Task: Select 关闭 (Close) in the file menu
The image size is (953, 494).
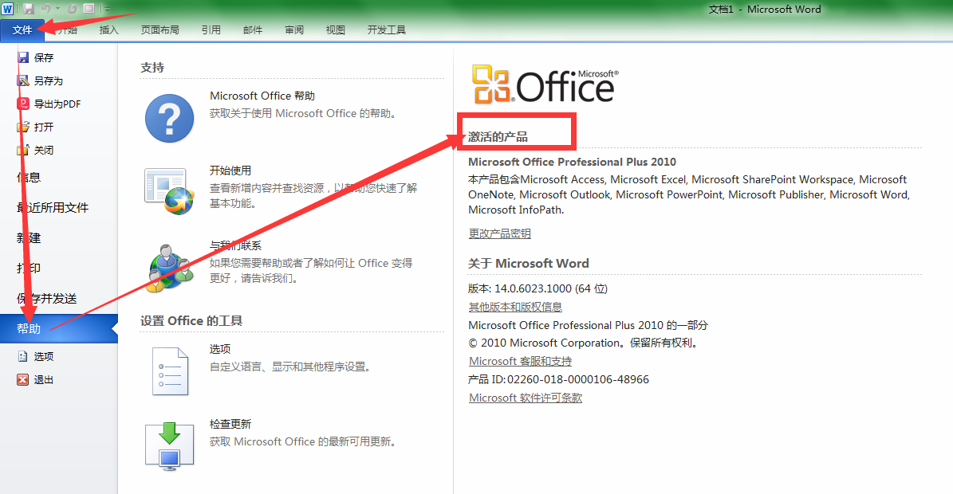Action: tap(44, 150)
